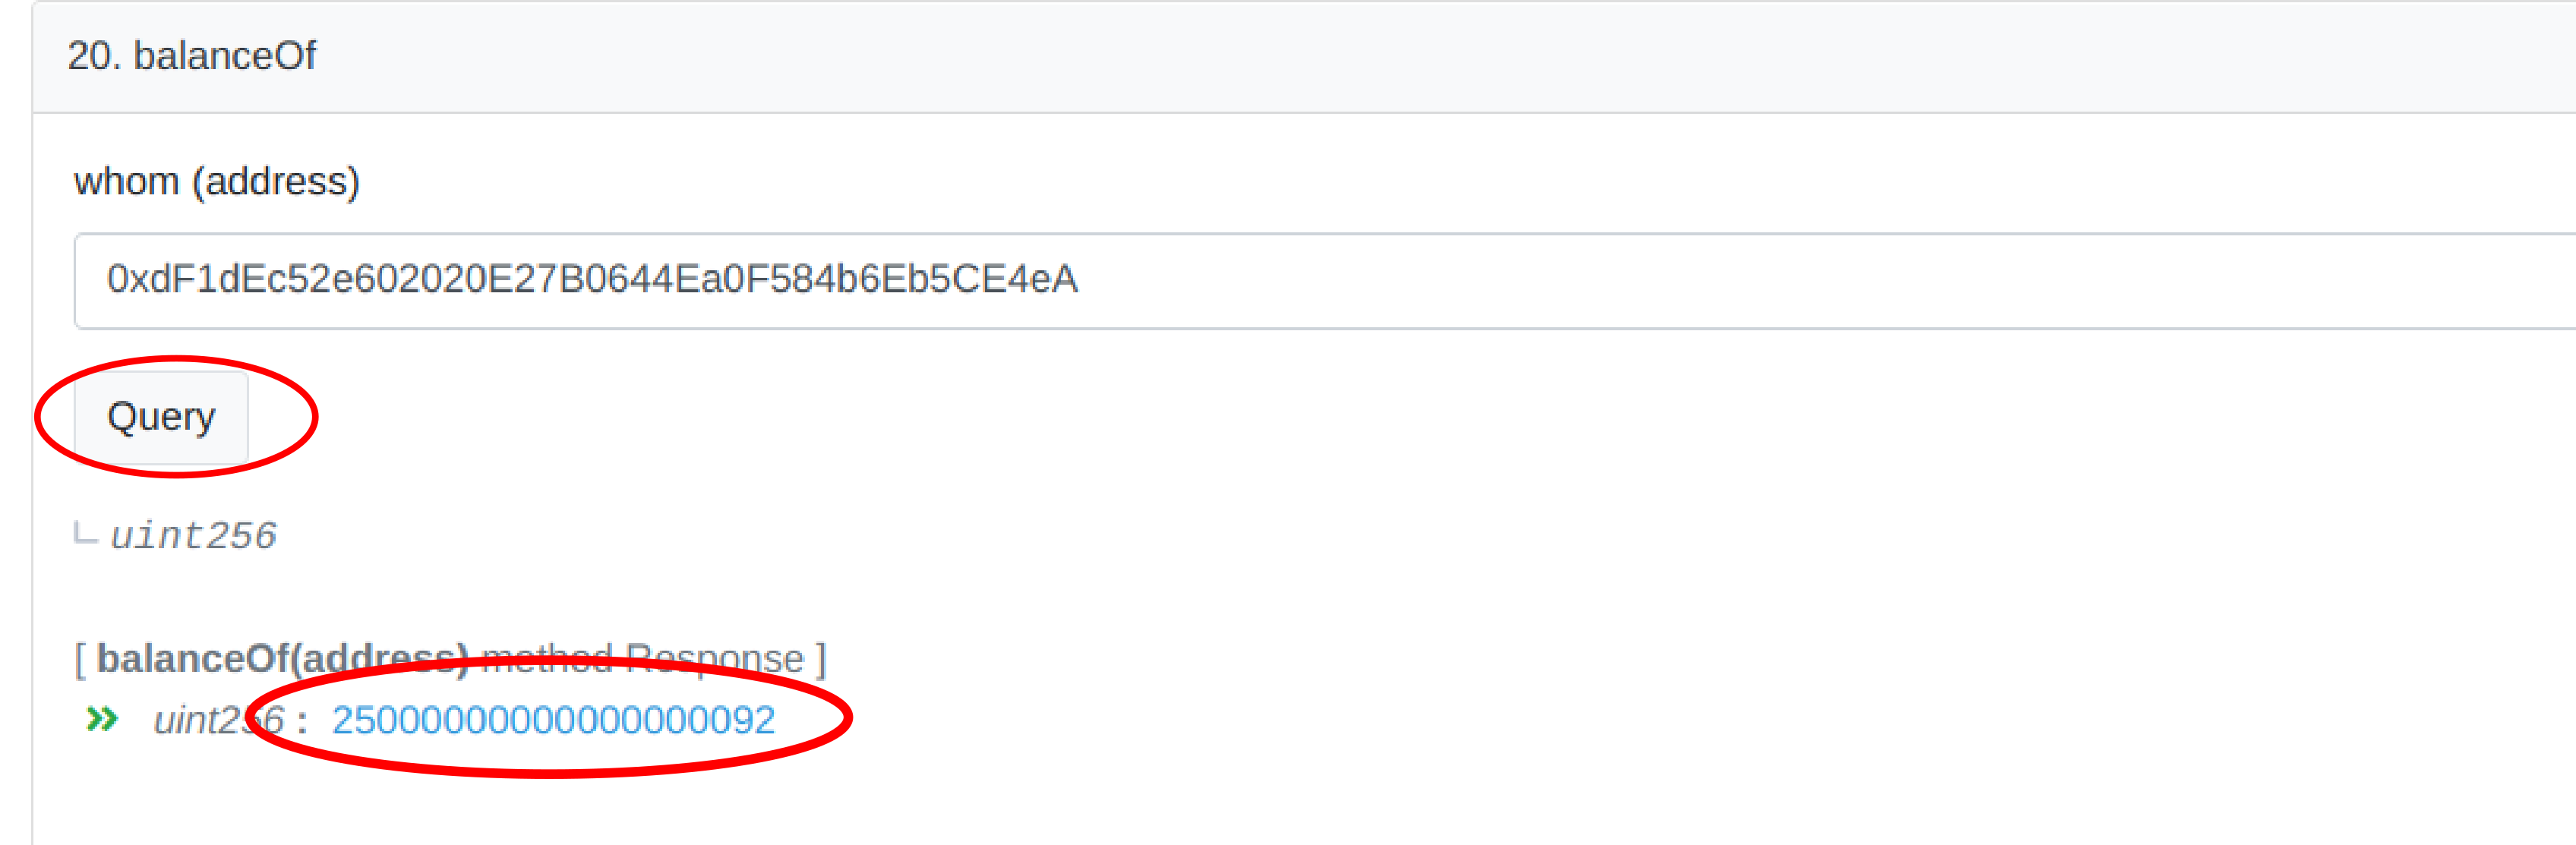Viewport: 2576px width, 845px height.
Task: Click the "method Response" heading text
Action: coord(642,659)
